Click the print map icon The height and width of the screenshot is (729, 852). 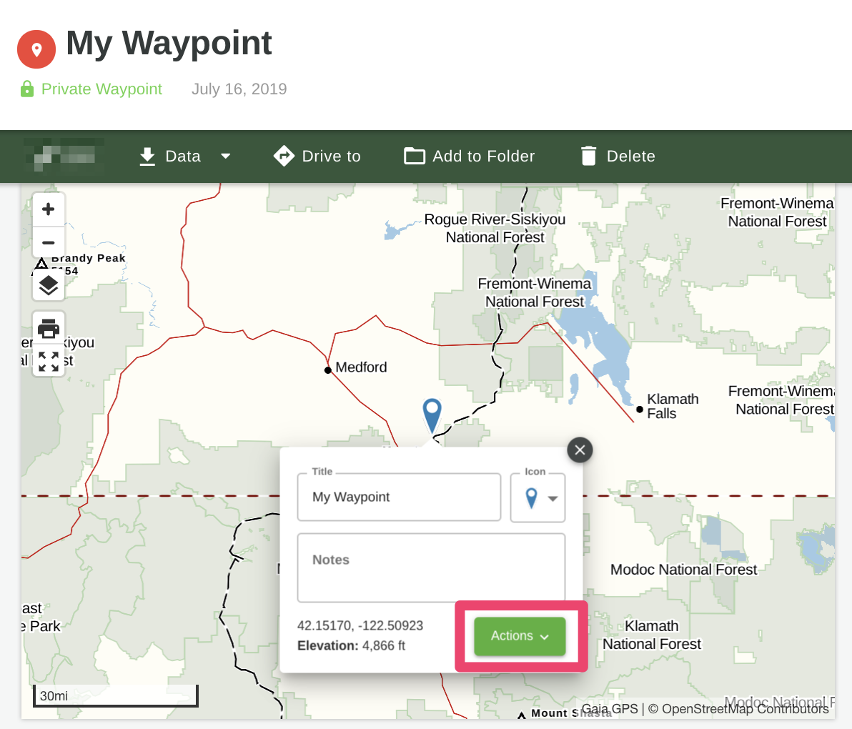click(48, 328)
